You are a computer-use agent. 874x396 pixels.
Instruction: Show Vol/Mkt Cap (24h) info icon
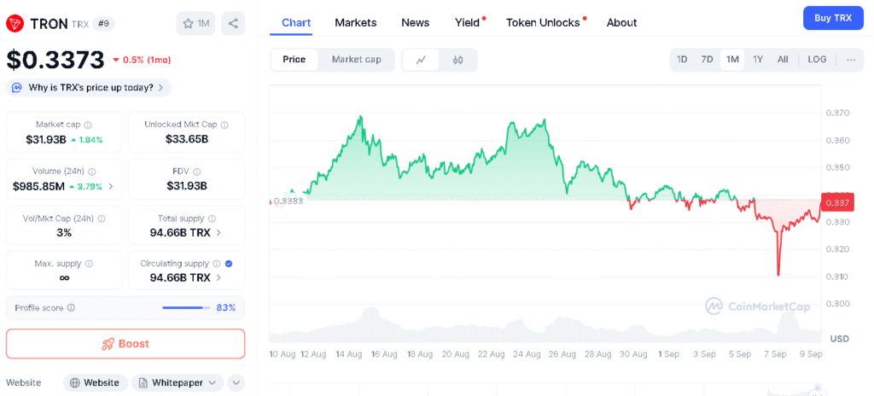pos(102,218)
